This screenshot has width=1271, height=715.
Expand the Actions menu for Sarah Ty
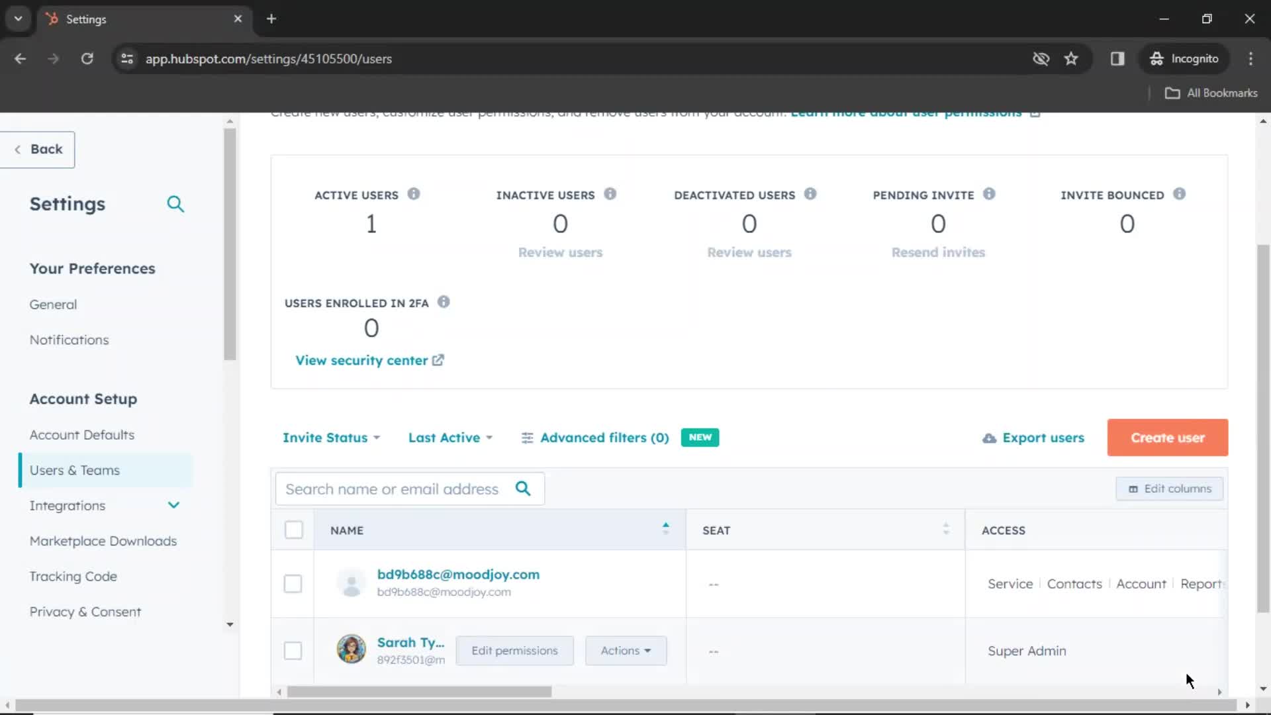pyautogui.click(x=625, y=650)
